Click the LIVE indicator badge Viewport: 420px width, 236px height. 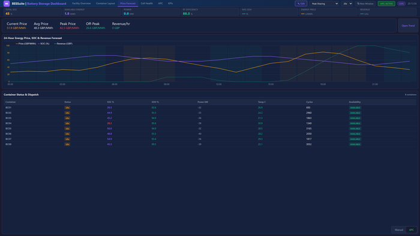pos(401,4)
